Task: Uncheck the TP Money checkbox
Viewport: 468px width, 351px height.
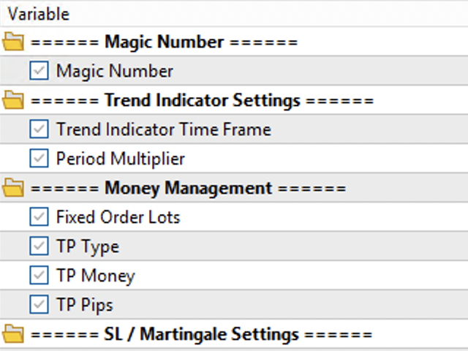Action: [39, 275]
